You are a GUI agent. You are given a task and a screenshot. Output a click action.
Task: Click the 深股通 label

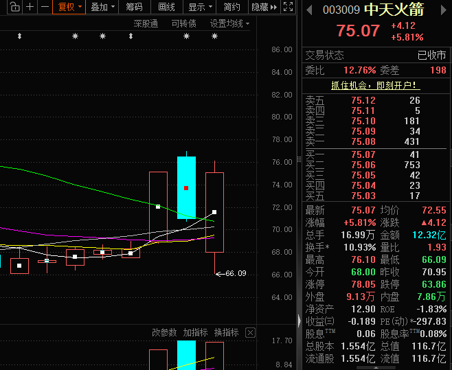point(146,23)
